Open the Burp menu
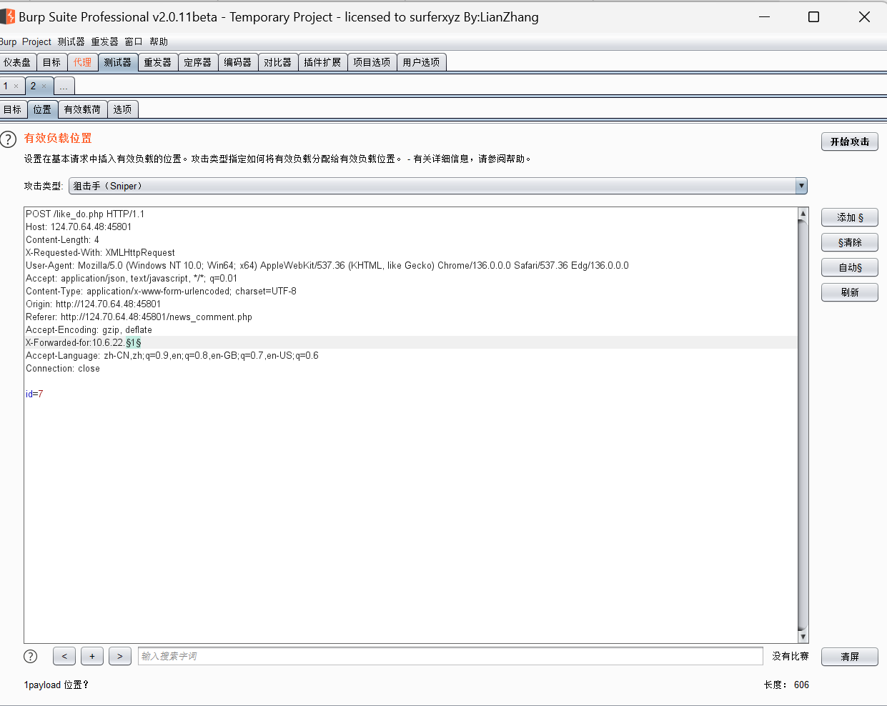The width and height of the screenshot is (887, 706). point(8,41)
